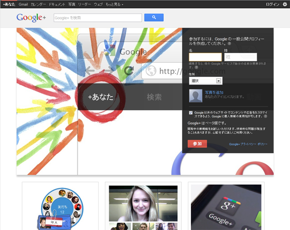Image resolution: width=290 pixels, height=230 pixels.
Task: Open the friends circles illustration card
Action: (60, 206)
